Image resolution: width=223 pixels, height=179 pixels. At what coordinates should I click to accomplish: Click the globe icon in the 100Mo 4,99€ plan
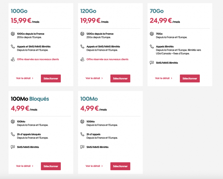[x=82, y=121]
